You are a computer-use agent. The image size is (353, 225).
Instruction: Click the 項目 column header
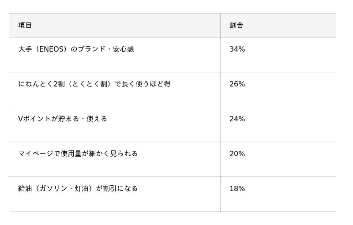25,26
